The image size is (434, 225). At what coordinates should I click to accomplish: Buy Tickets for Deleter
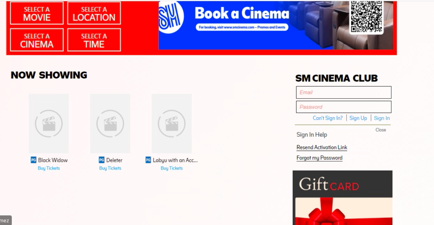[110, 168]
